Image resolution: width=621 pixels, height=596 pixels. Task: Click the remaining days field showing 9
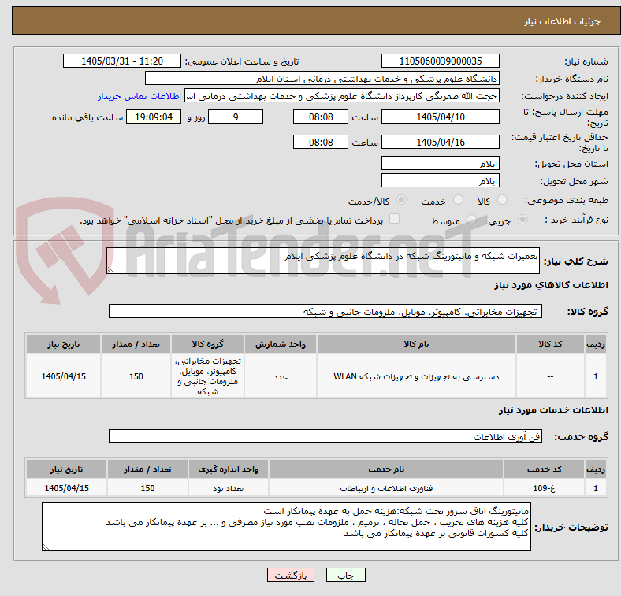236,117
